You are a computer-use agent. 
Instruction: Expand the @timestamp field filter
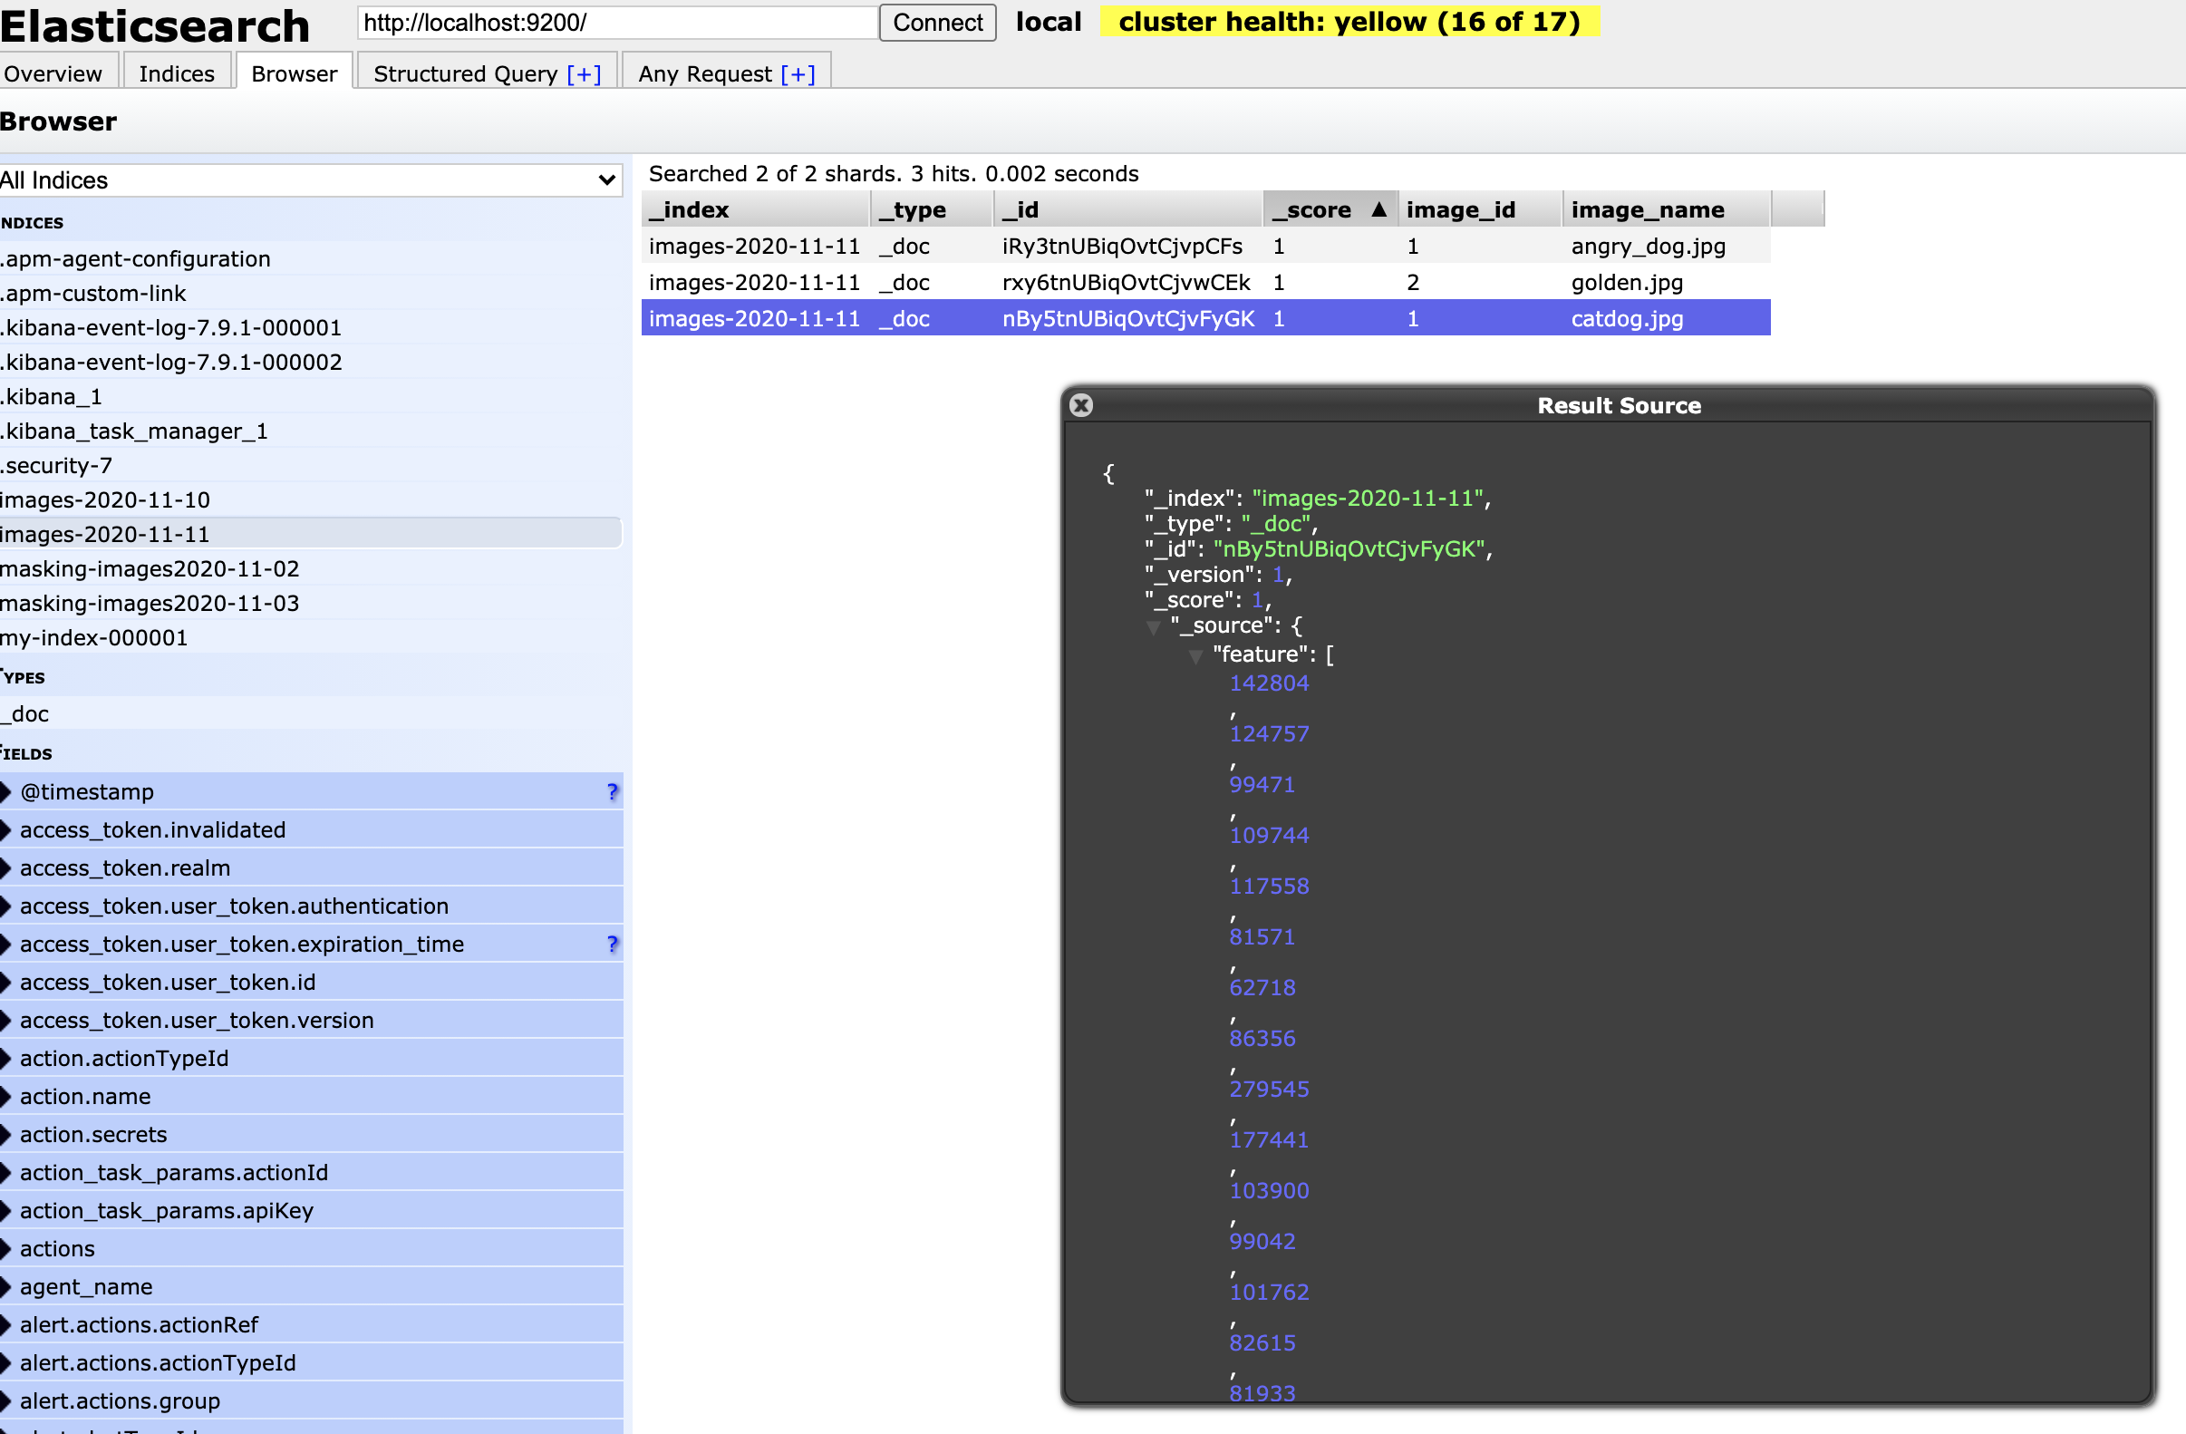[6, 791]
